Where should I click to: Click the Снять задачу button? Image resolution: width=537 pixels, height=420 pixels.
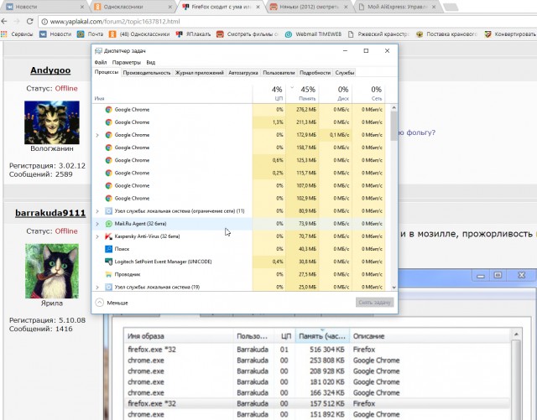tap(374, 303)
